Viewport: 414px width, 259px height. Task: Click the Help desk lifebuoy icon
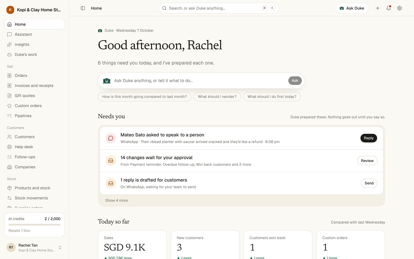10,146
